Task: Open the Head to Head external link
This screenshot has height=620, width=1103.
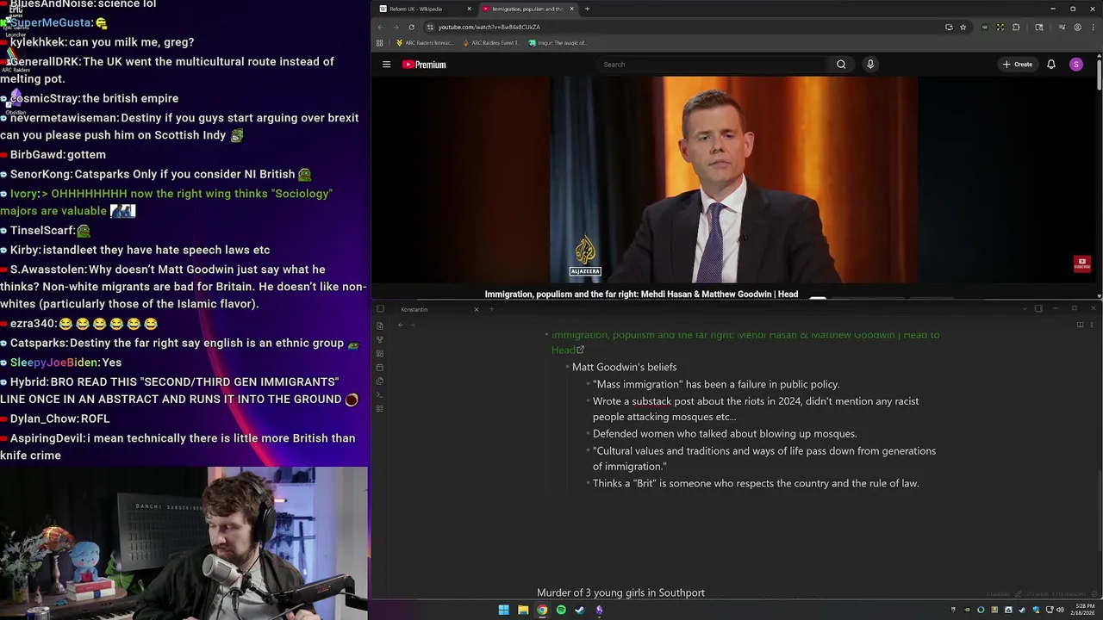Action: point(580,350)
